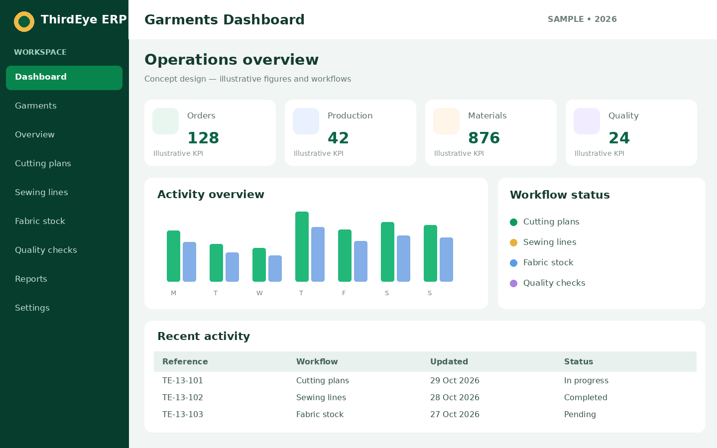The width and height of the screenshot is (717, 448).
Task: Click the Orders value 128
Action: tap(203, 138)
